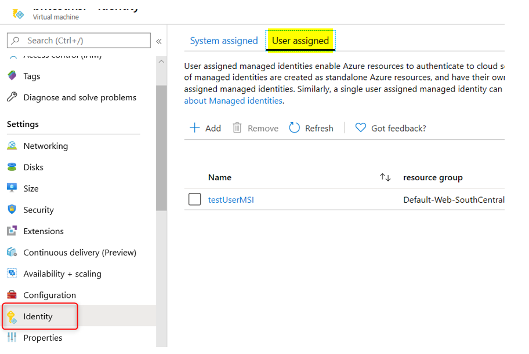Open the Extensions settings page
The height and width of the screenshot is (354, 529).
44,231
